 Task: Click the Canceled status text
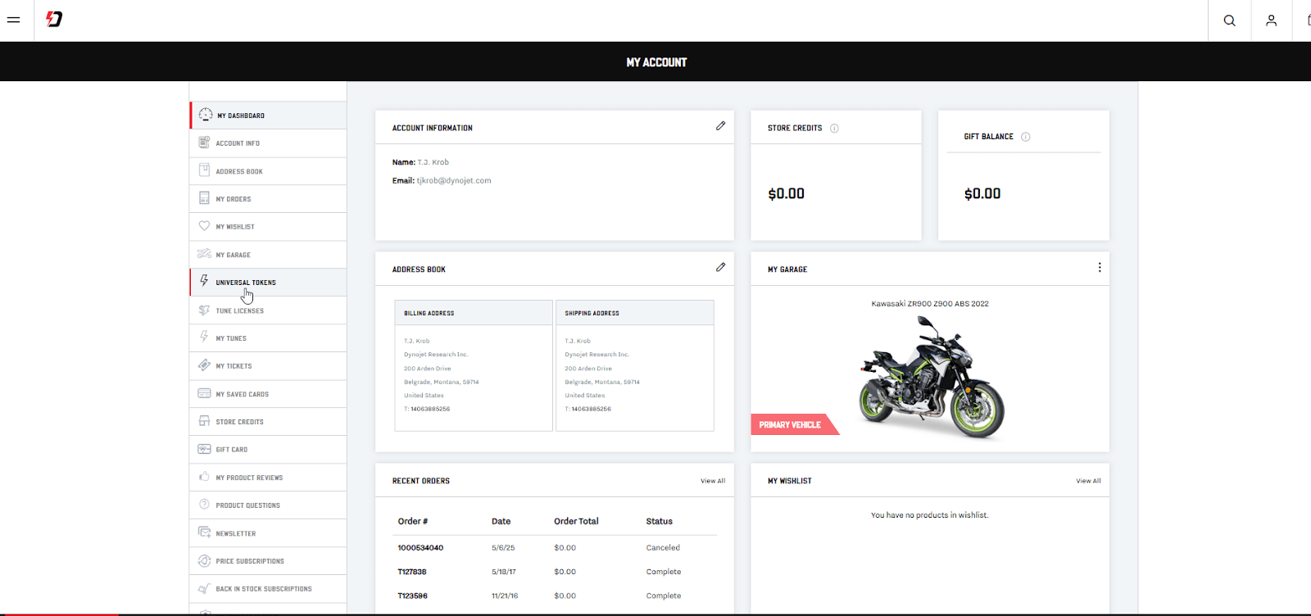663,548
